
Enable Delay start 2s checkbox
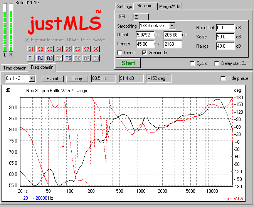coord(217,63)
